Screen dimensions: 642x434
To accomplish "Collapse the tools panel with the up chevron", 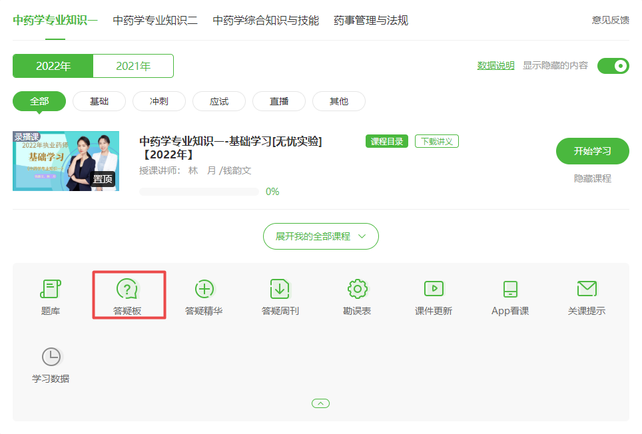I will pyautogui.click(x=320, y=403).
